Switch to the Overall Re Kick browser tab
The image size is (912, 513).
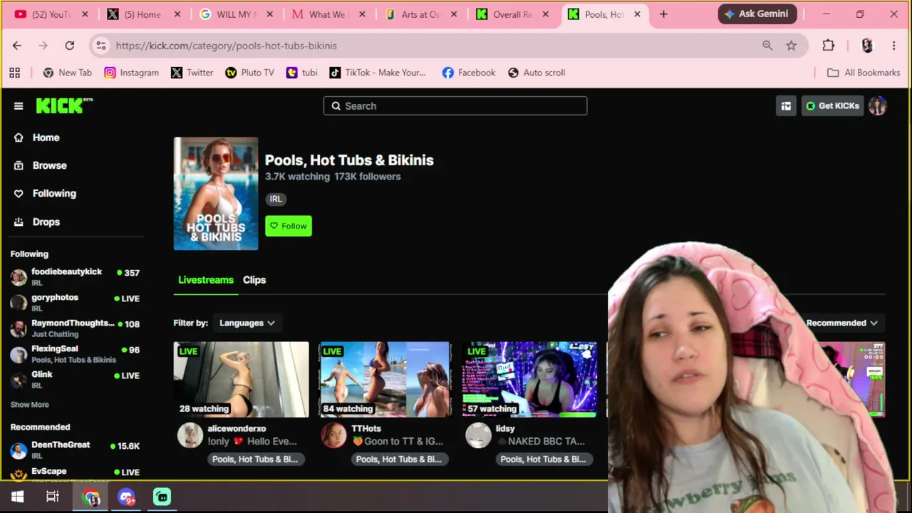(x=513, y=14)
